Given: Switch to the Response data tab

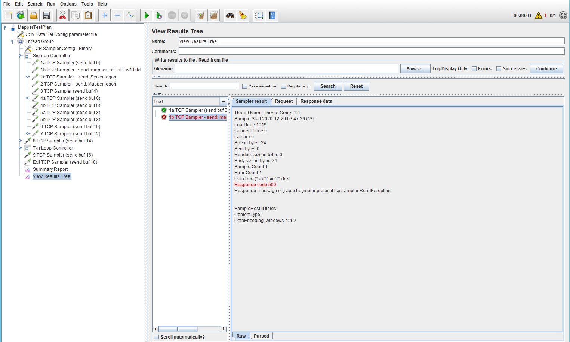Looking at the screenshot, I should click(316, 101).
